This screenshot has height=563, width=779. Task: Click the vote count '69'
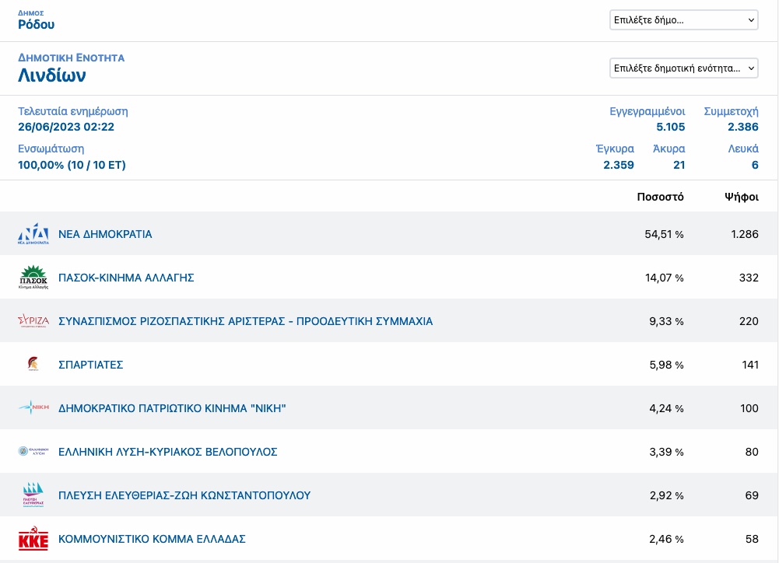752,495
